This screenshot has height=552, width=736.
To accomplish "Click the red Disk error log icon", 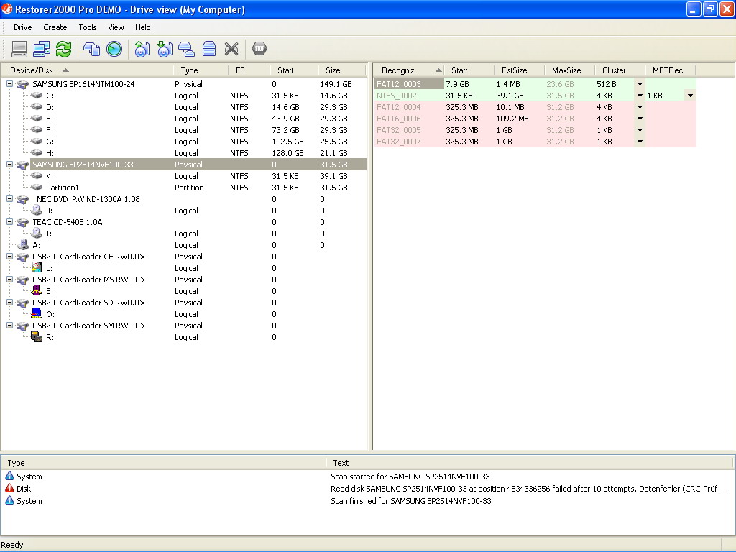I will [9, 488].
